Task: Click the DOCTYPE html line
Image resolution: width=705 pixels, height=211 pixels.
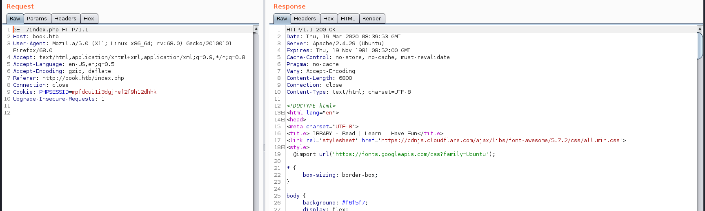Action: click(x=311, y=106)
